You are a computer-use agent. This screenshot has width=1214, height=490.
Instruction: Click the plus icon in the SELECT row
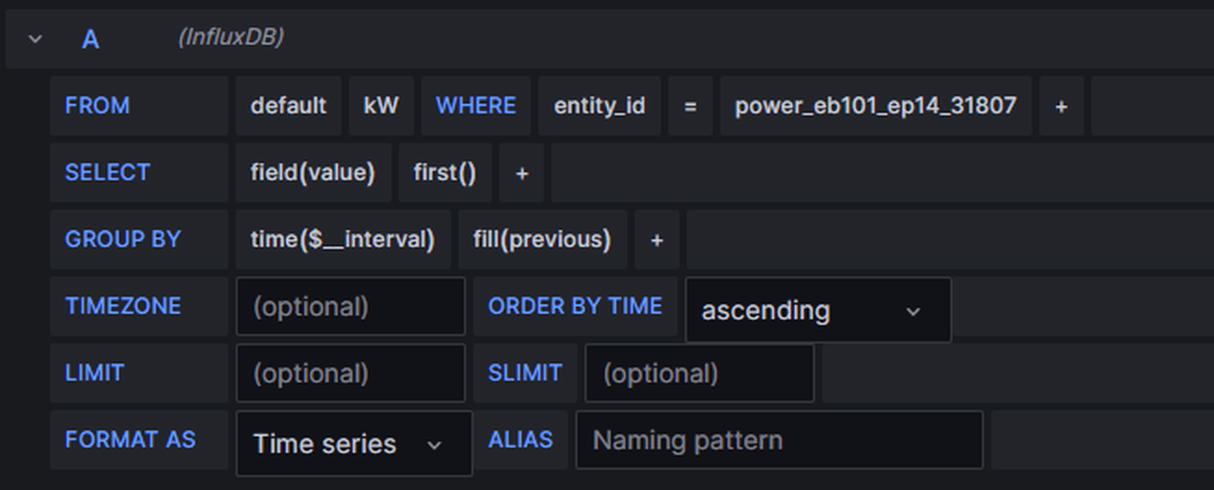click(522, 173)
